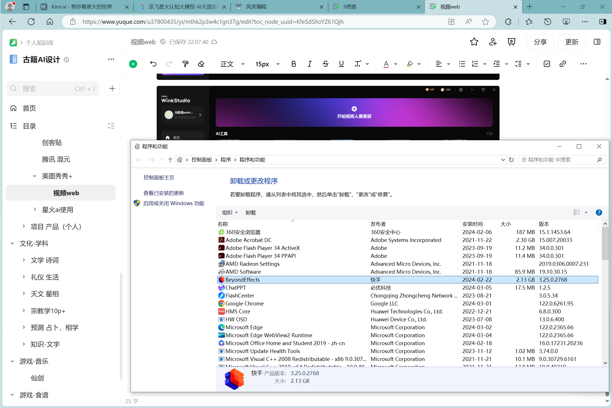This screenshot has width=612, height=408.
Task: Click 控制面板主页 link
Action: 159,178
